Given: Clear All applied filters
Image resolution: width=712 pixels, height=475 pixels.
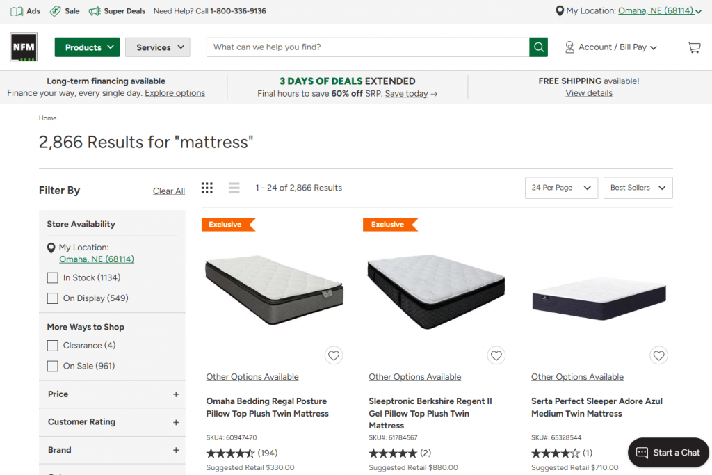Looking at the screenshot, I should (x=169, y=191).
